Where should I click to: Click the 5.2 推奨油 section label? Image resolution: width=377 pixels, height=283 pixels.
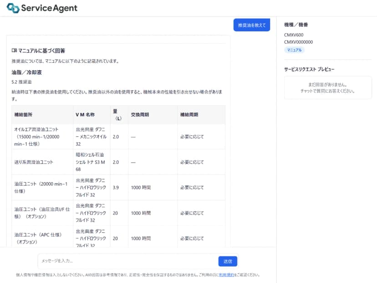(x=21, y=82)
